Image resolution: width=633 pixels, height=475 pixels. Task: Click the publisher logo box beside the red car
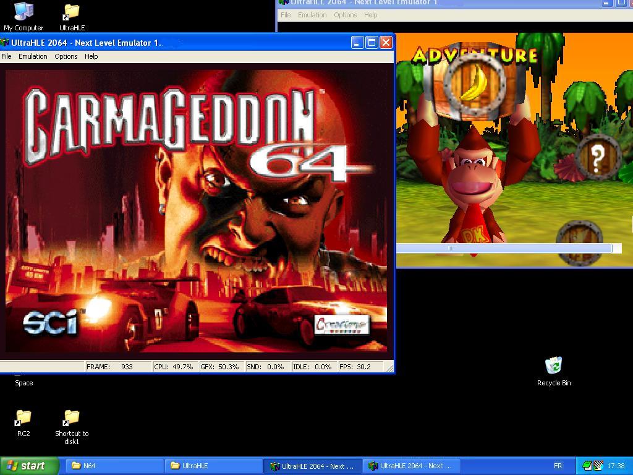[x=342, y=324]
